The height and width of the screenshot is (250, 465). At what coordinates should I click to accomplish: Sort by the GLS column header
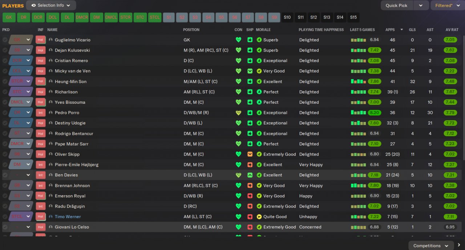point(412,30)
